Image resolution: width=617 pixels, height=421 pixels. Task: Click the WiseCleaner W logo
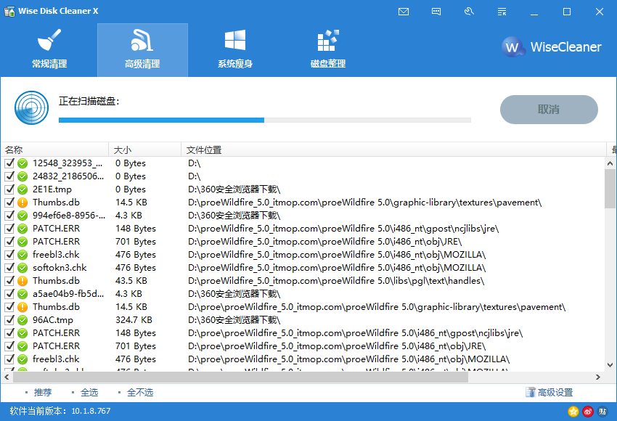point(512,47)
